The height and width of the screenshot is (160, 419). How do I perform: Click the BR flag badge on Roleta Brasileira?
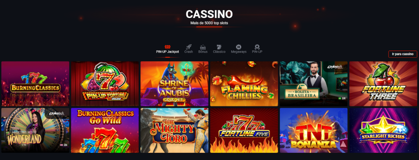[342, 98]
